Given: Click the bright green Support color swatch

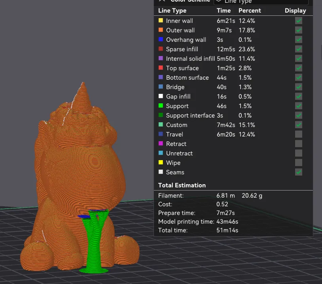Looking at the screenshot, I should [x=161, y=106].
